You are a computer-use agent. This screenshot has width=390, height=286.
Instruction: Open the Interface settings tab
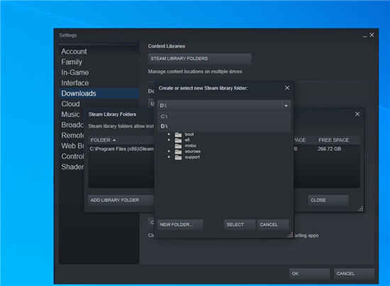(x=75, y=83)
